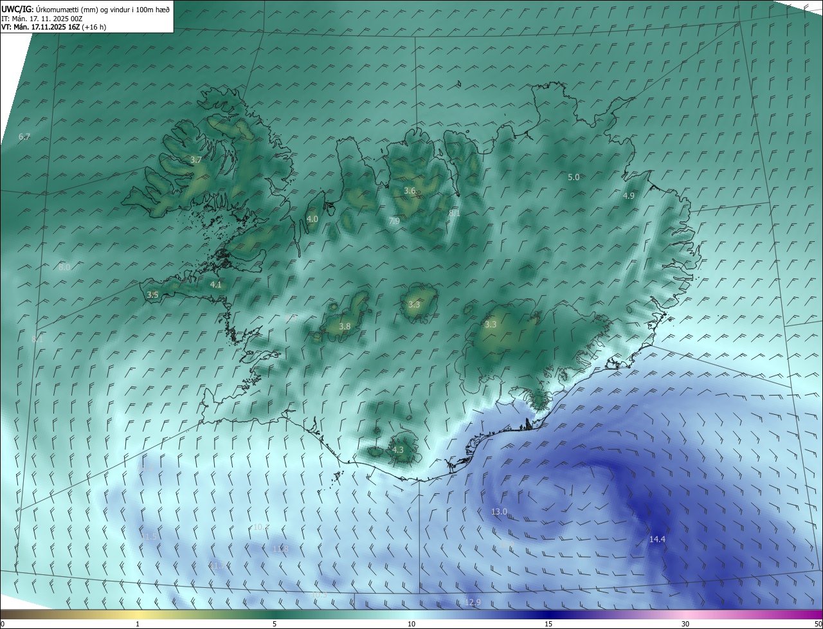Click the 4.1 value on Snæfellsnes peninsula
The height and width of the screenshot is (629, 823).
click(x=216, y=284)
